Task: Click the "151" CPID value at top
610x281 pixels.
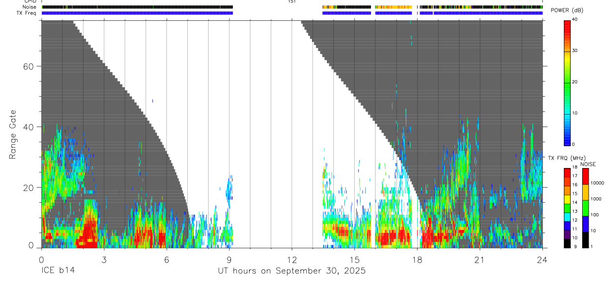Action: [x=292, y=1]
